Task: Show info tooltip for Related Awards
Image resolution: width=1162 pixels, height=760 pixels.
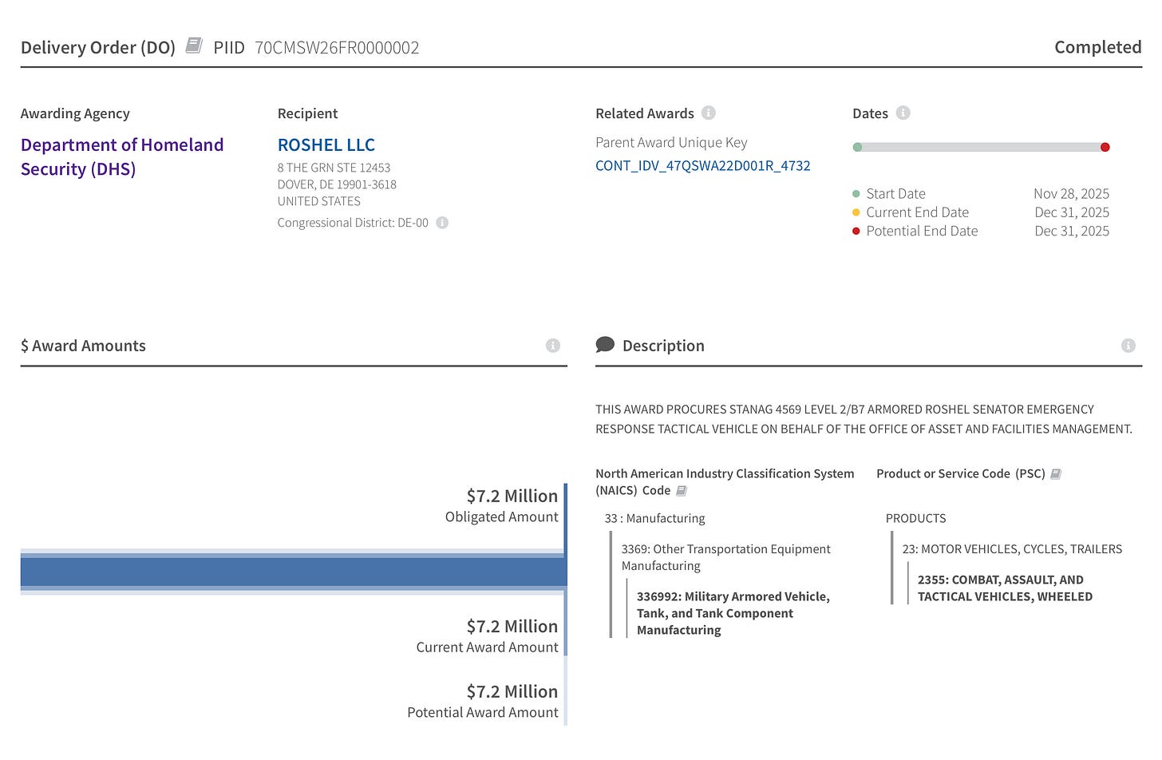Action: 709,113
